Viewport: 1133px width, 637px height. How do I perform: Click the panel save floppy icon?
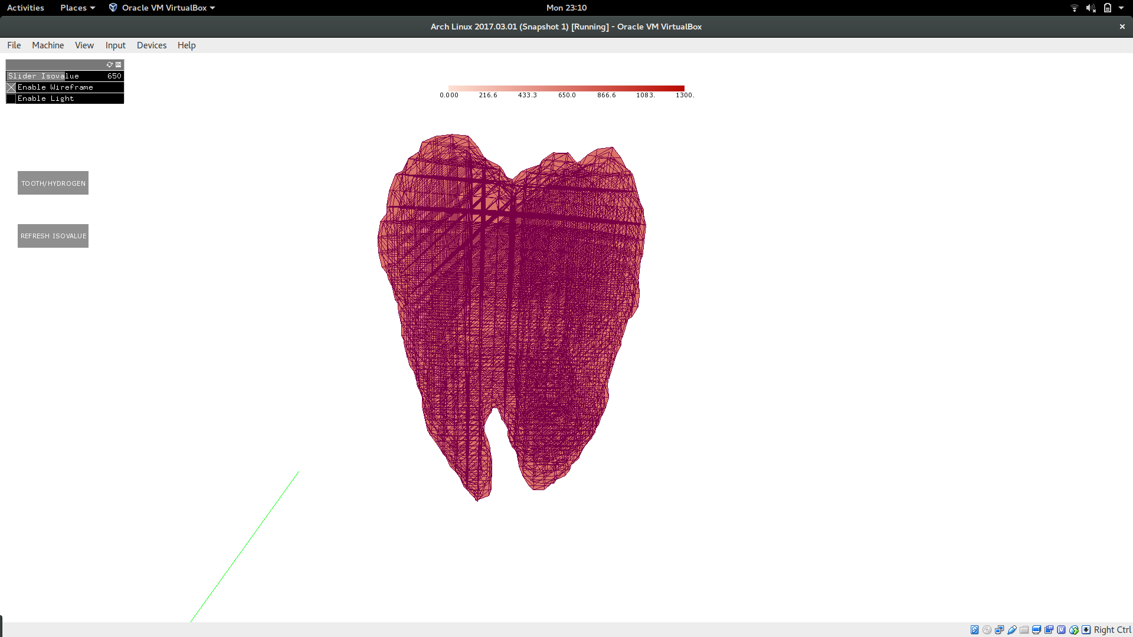click(x=118, y=64)
